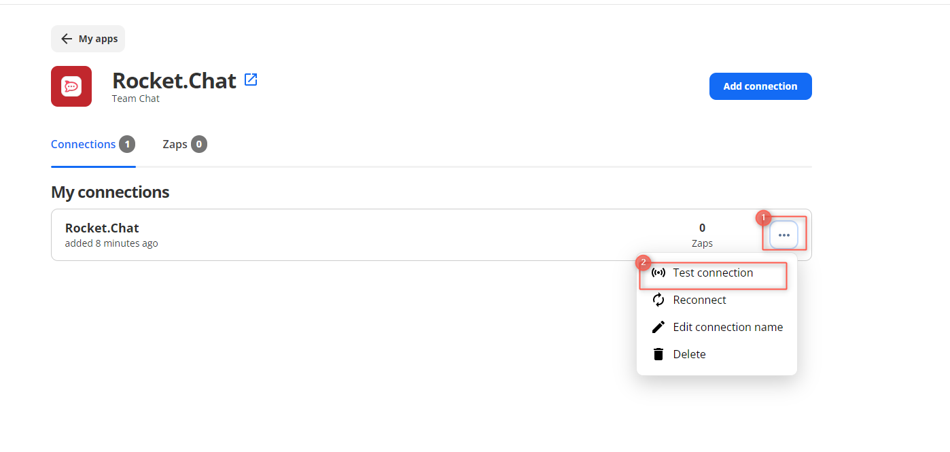Select Edit connection name option

[728, 327]
